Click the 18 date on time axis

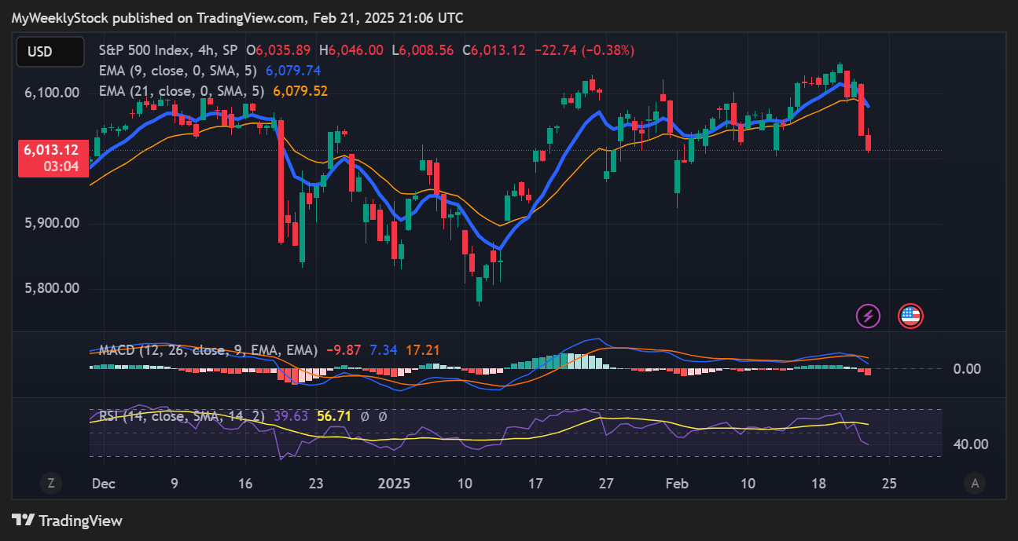coord(818,484)
